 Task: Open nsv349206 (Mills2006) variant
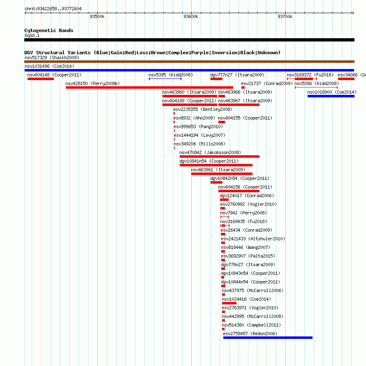(199, 144)
